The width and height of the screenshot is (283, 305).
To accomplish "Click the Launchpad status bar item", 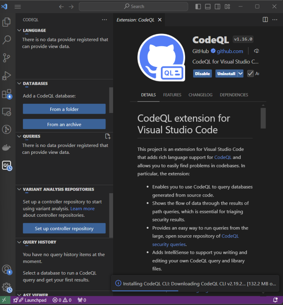I will click(x=30, y=300).
